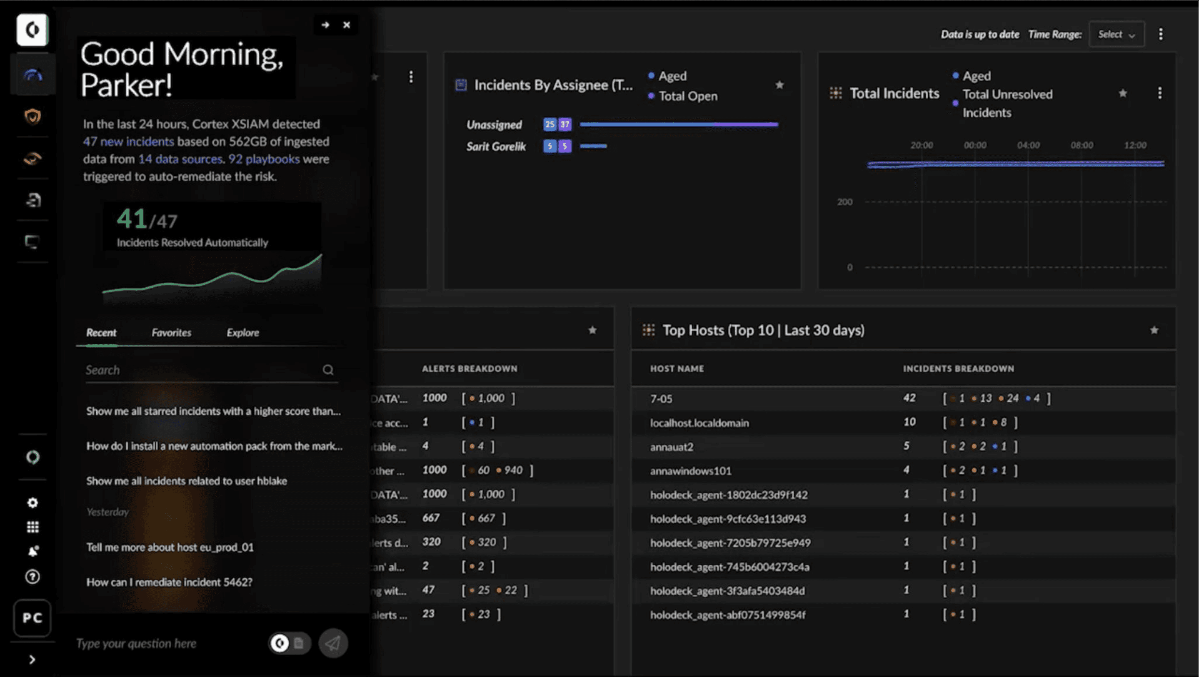Click the eye-shaped investigation icon in sidebar

32,159
